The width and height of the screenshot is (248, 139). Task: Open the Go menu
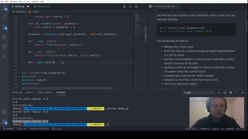click(x=24, y=2)
